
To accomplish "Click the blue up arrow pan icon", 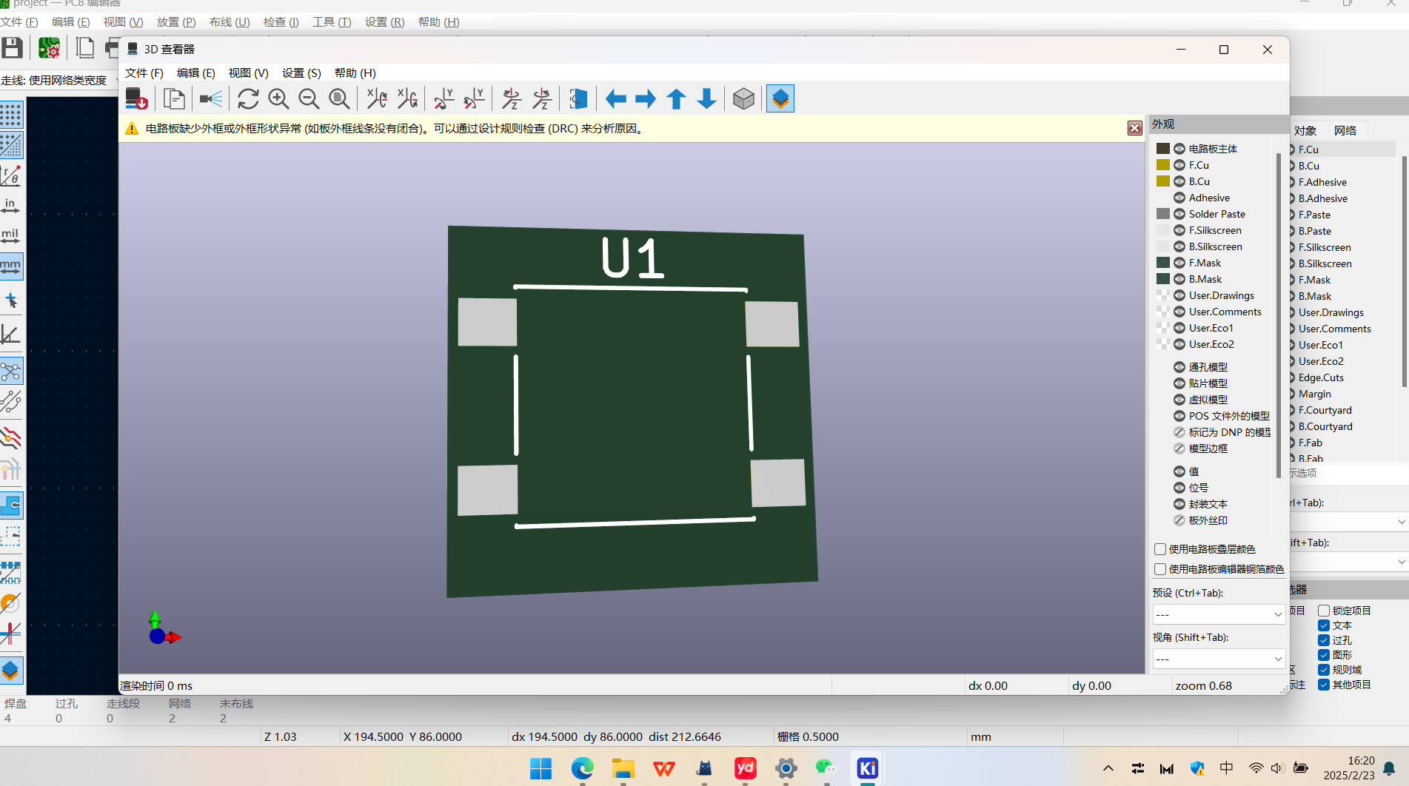I will [676, 98].
